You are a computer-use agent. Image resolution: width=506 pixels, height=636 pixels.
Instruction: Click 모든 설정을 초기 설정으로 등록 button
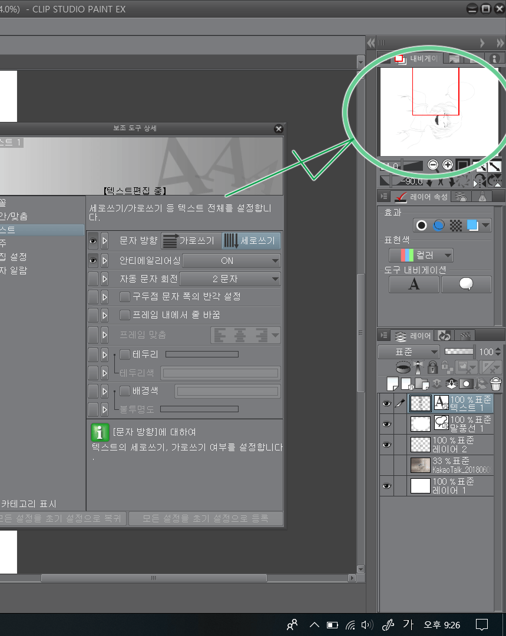pos(206,518)
